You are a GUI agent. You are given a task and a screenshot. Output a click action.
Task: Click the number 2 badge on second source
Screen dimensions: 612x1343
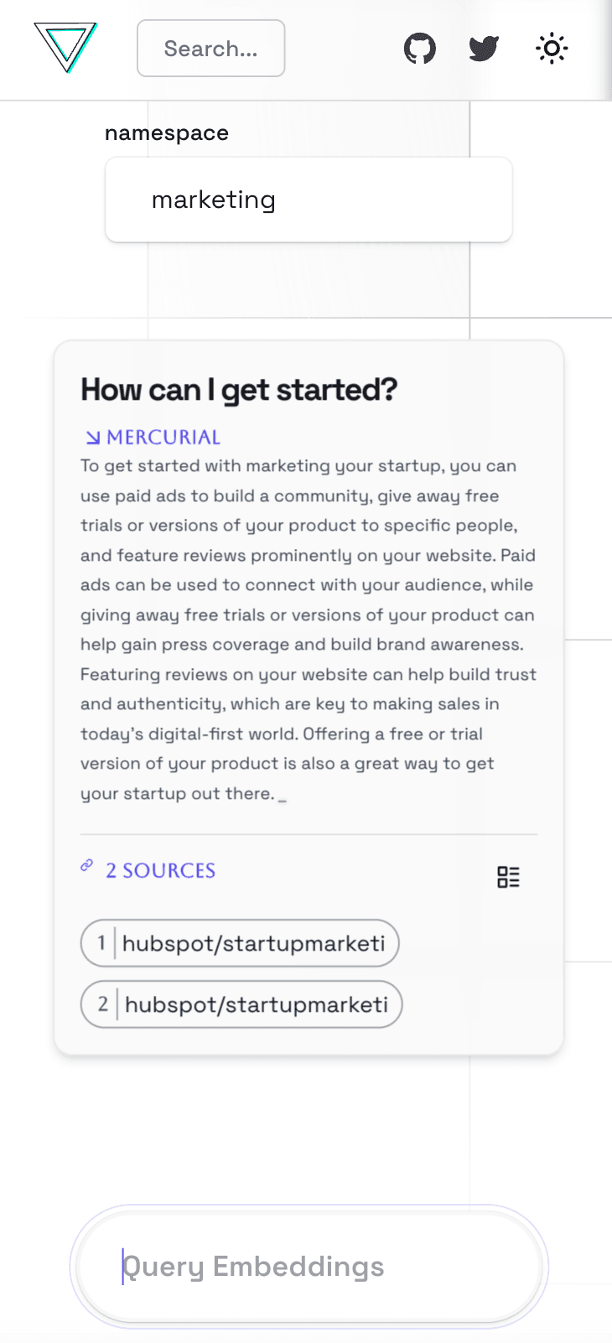(x=103, y=1004)
